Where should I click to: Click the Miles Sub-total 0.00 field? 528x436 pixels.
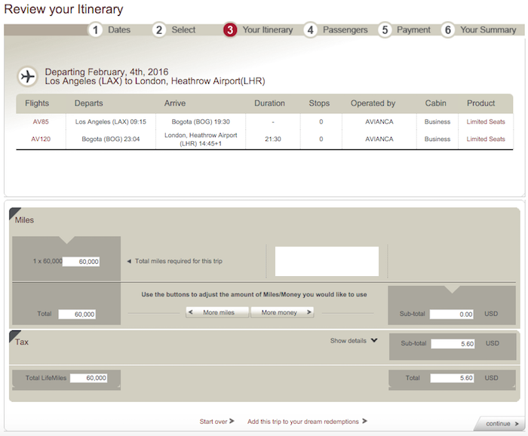452,314
